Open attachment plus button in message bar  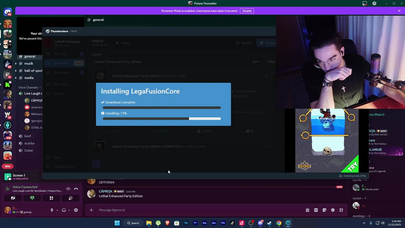tap(91, 210)
